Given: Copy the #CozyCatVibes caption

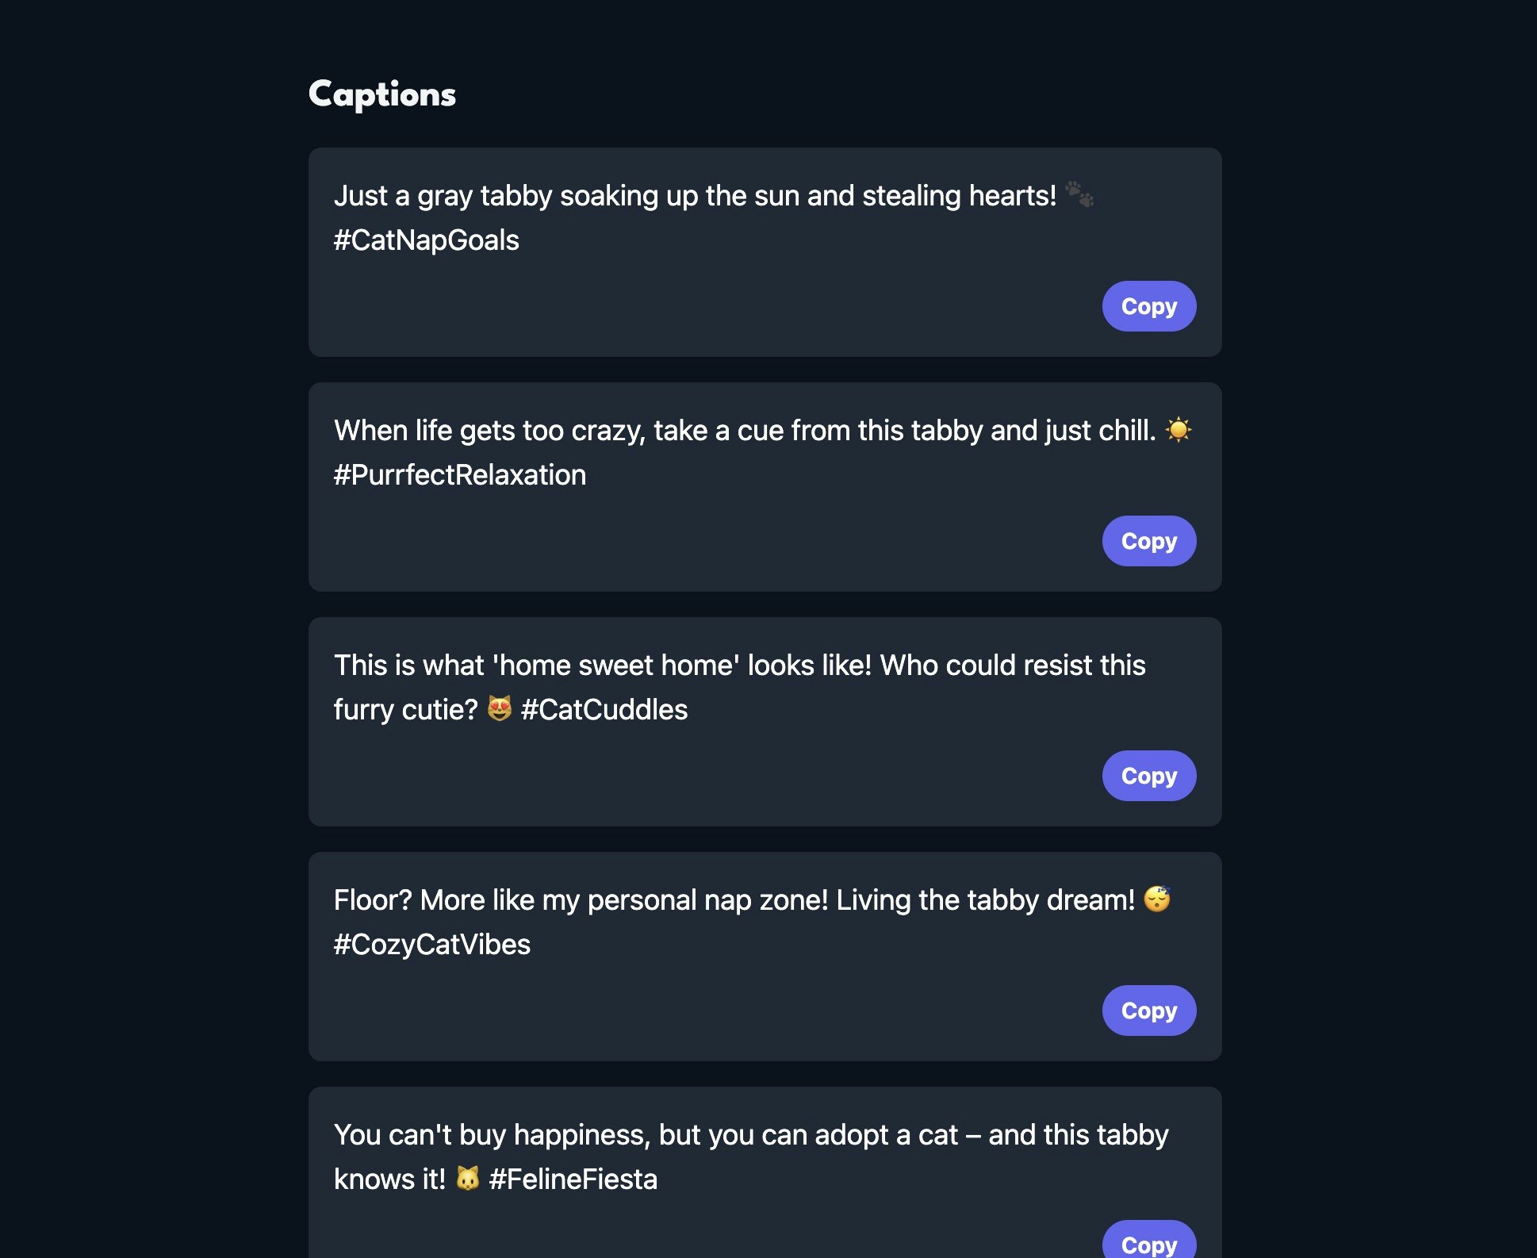Looking at the screenshot, I should (x=1148, y=1011).
